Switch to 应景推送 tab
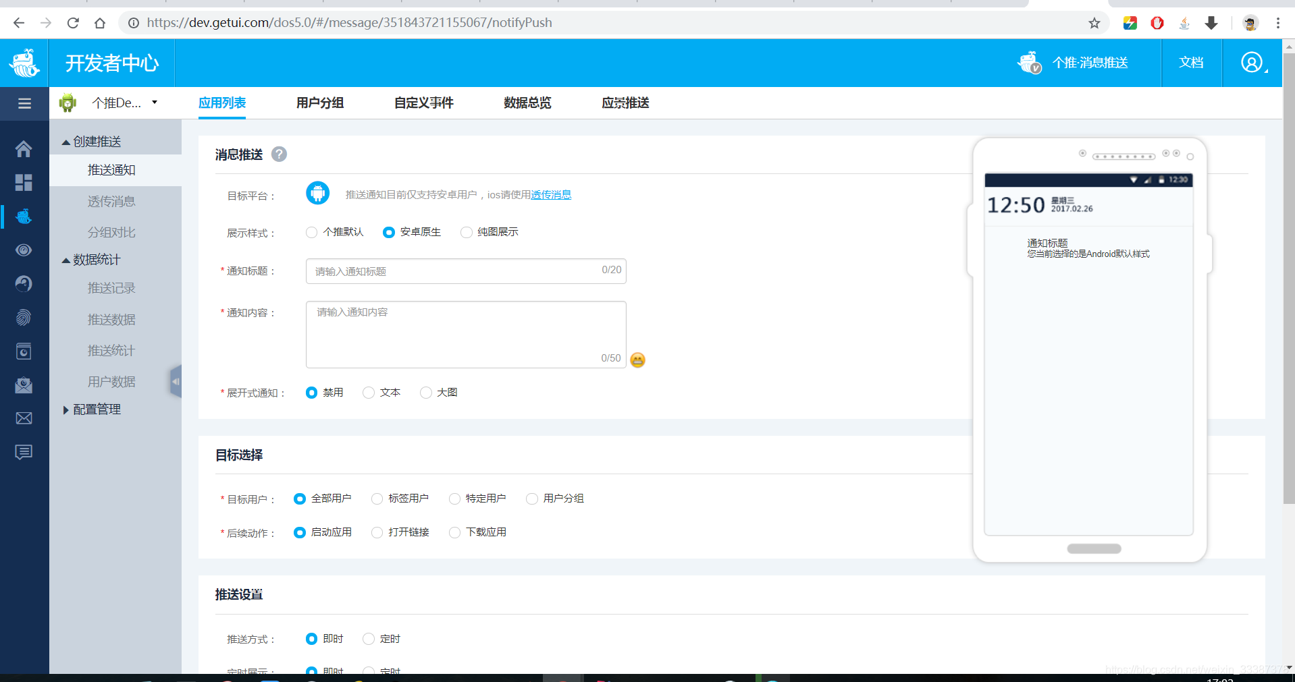1295x682 pixels. tap(625, 103)
